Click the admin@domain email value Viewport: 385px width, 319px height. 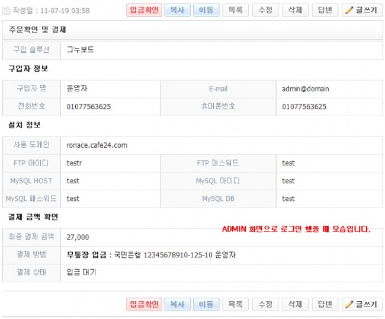tap(306, 89)
